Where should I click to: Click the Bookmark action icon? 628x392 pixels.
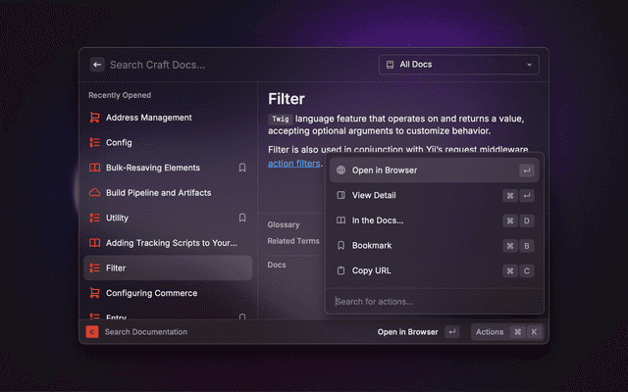pyautogui.click(x=341, y=245)
